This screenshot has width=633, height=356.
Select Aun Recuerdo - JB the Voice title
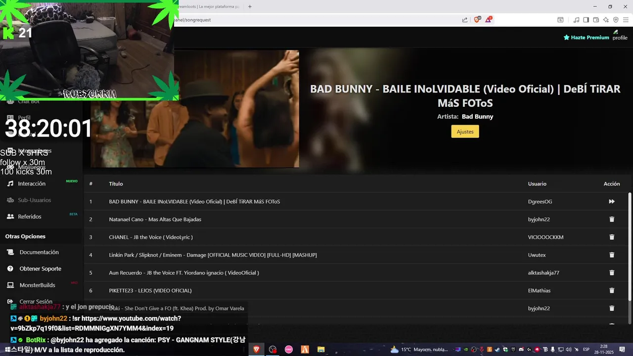[184, 272]
